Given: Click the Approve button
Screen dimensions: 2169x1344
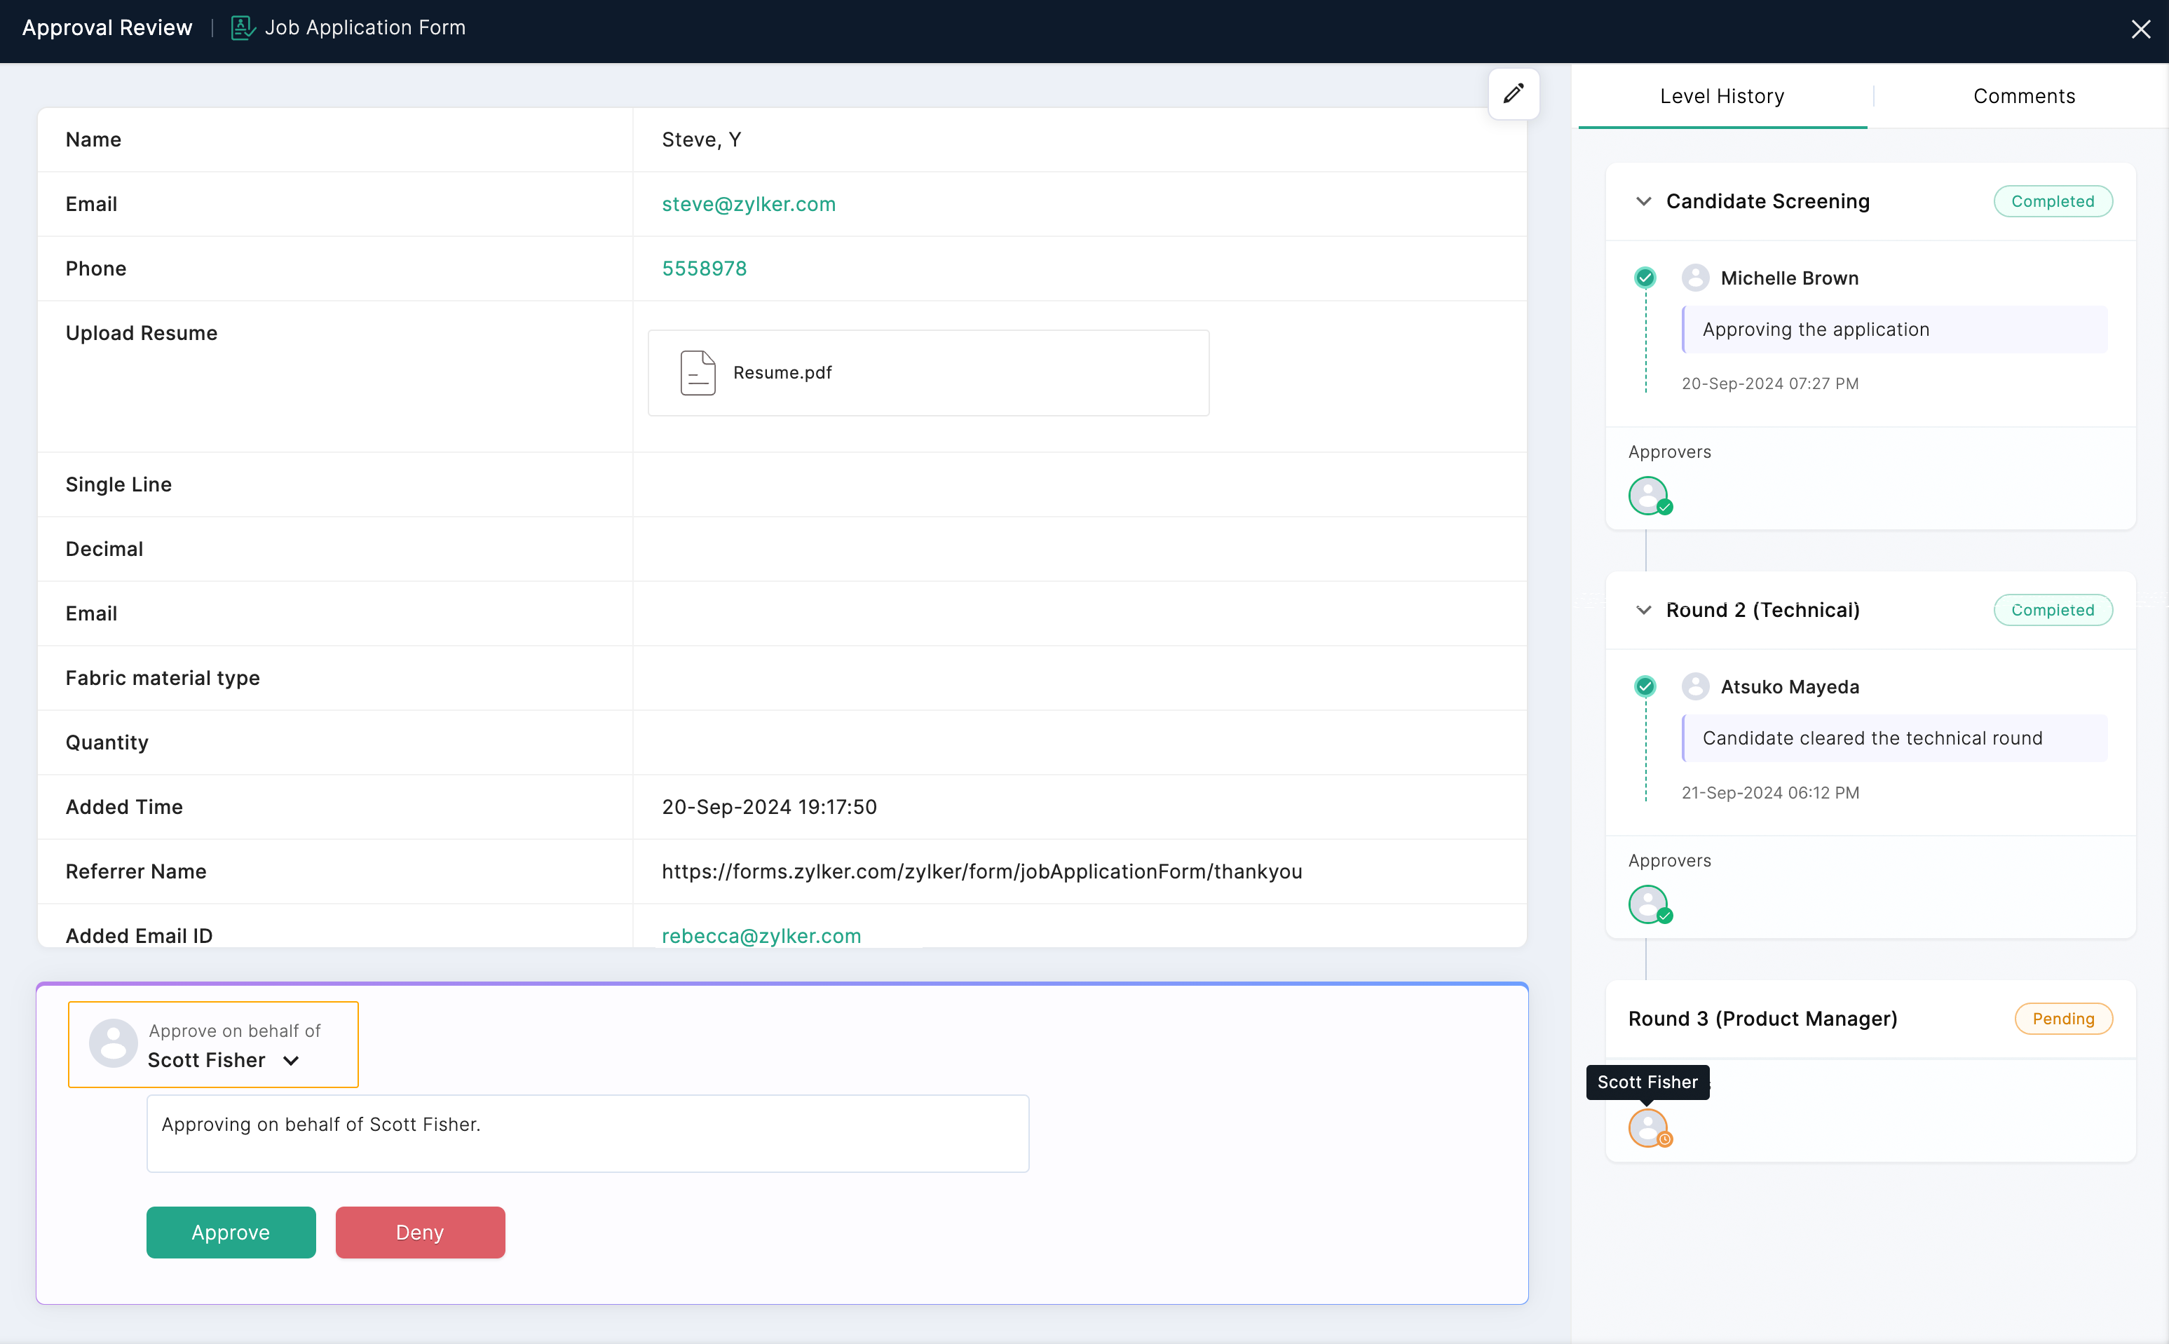Looking at the screenshot, I should tap(231, 1231).
